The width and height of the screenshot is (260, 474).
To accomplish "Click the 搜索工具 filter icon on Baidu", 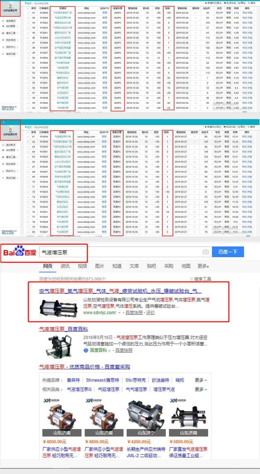I will point(191,279).
